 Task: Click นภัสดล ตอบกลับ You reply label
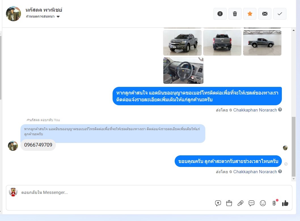(x=43, y=120)
